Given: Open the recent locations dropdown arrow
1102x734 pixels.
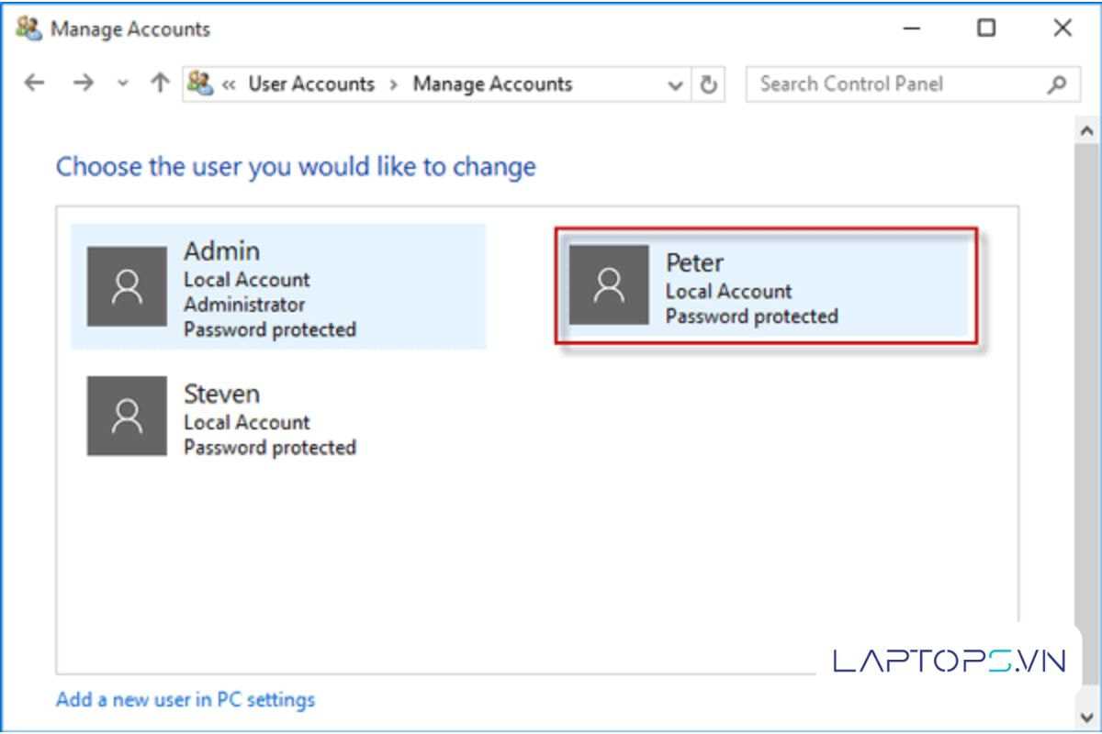Looking at the screenshot, I should point(123,84).
